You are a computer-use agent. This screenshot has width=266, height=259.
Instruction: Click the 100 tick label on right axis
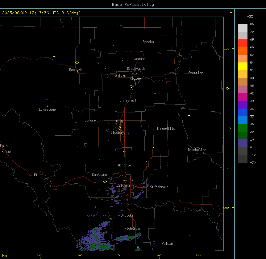(x=227, y=49)
